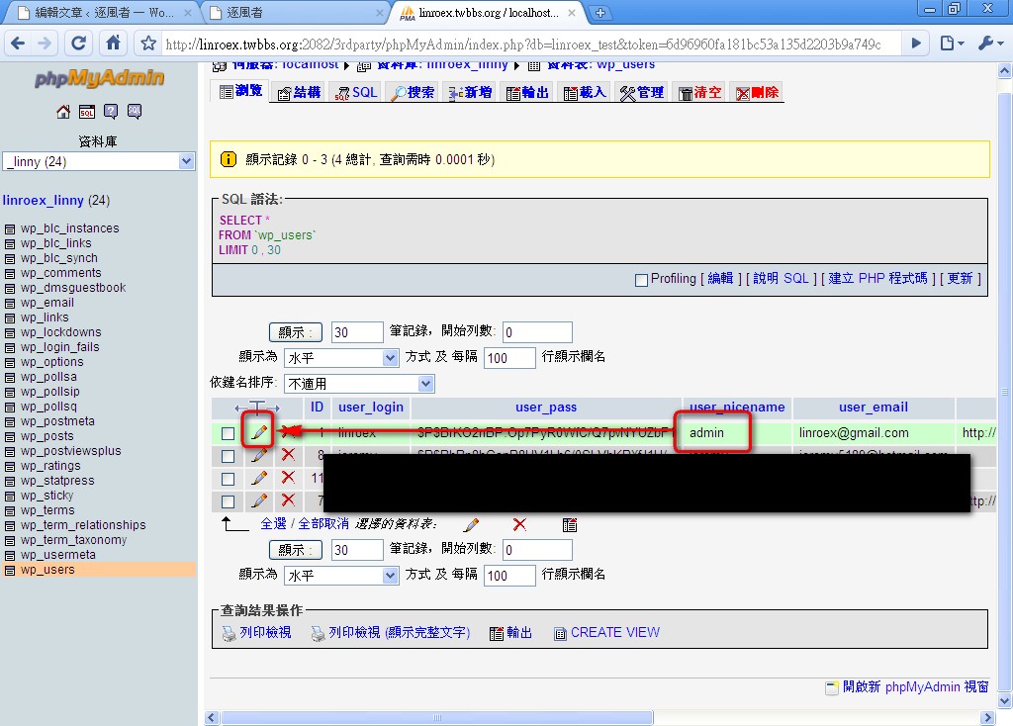Click edit pencil icon beside 全選 selected-rows actions
This screenshot has width=1013, height=726.
472,524
